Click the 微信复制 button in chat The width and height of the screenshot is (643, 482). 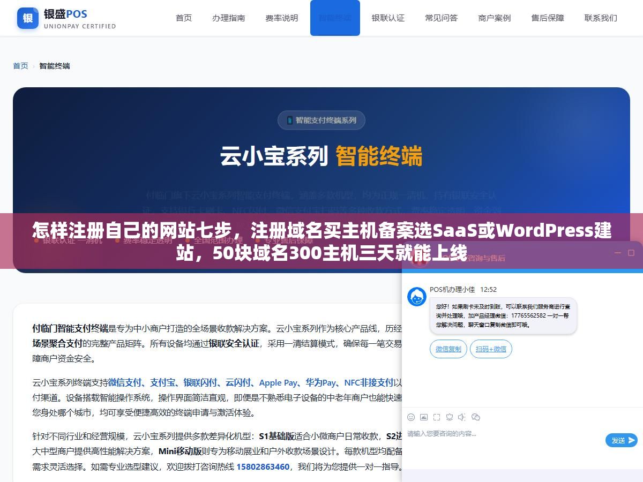(448, 349)
